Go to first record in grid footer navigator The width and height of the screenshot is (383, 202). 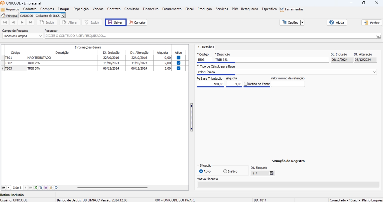(x=4, y=188)
